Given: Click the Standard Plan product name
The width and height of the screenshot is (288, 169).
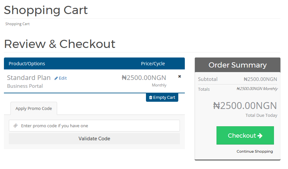Looking at the screenshot, I should (x=29, y=78).
